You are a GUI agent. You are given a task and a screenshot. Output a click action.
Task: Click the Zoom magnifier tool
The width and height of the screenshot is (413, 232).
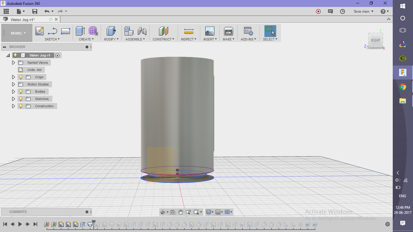click(x=188, y=212)
